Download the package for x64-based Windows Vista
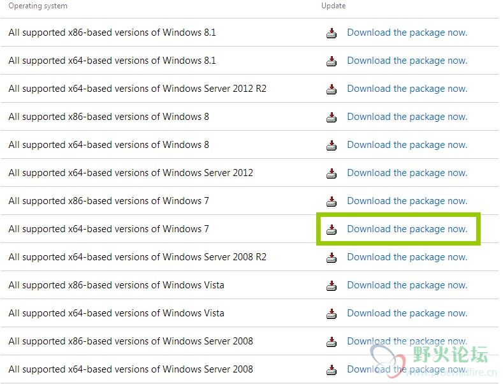This screenshot has width=503, height=384. [407, 313]
